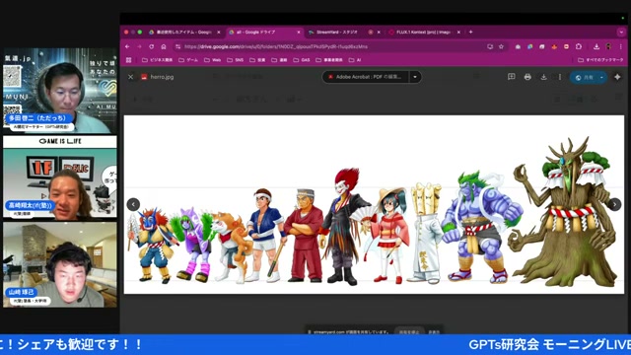
Task: Close the herro.jpg preview with X
Action: pos(130,77)
